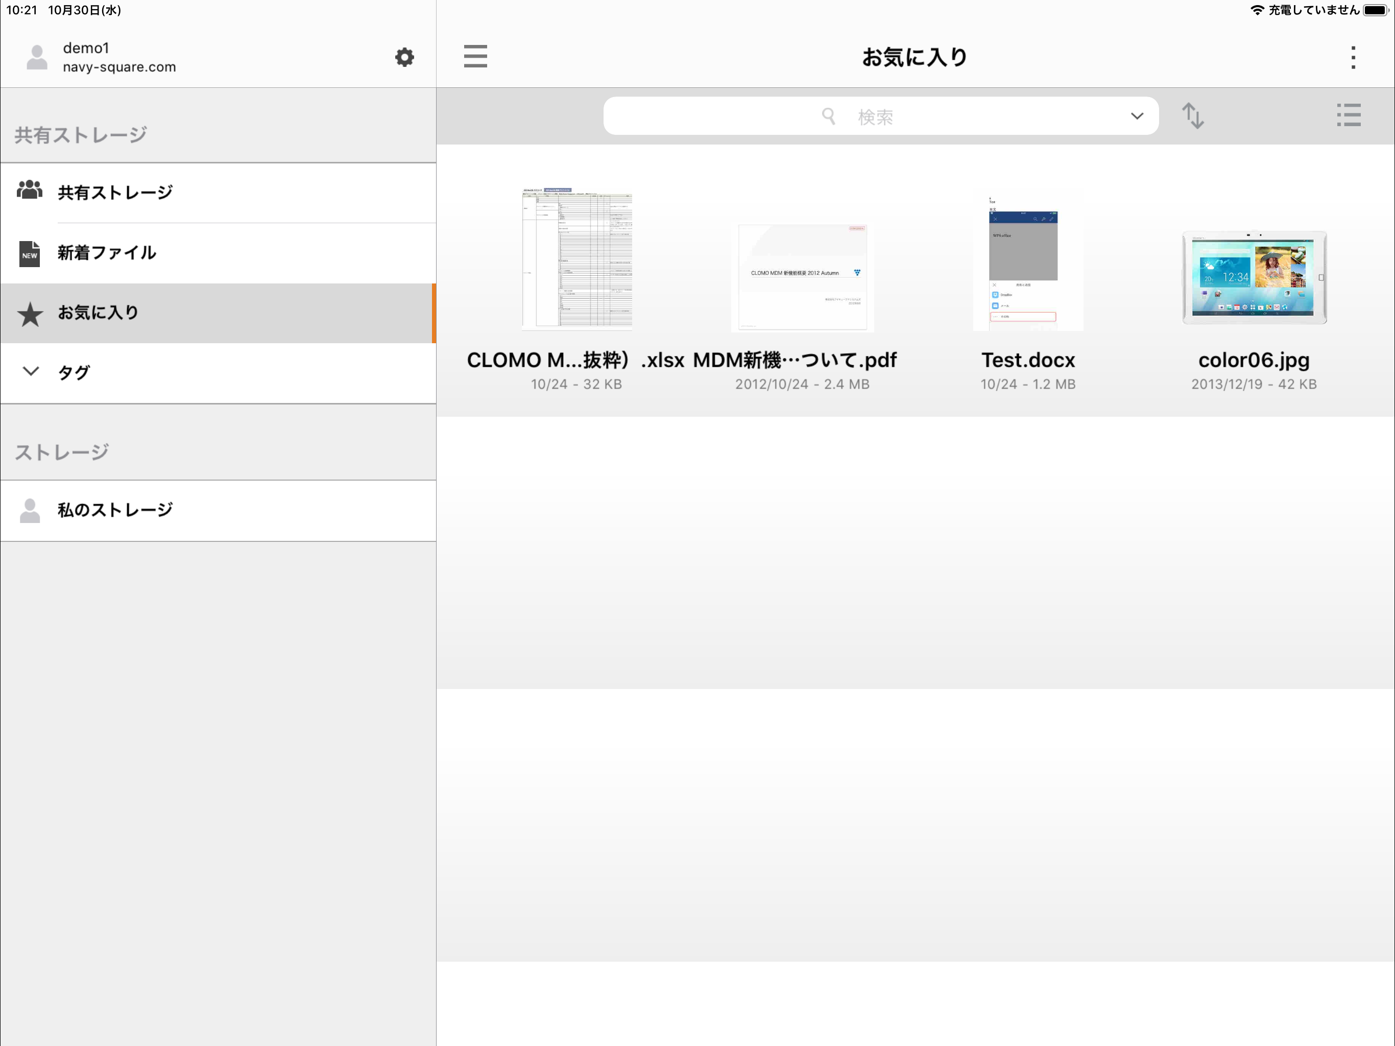
Task: Open settings with the gear icon
Action: point(404,57)
